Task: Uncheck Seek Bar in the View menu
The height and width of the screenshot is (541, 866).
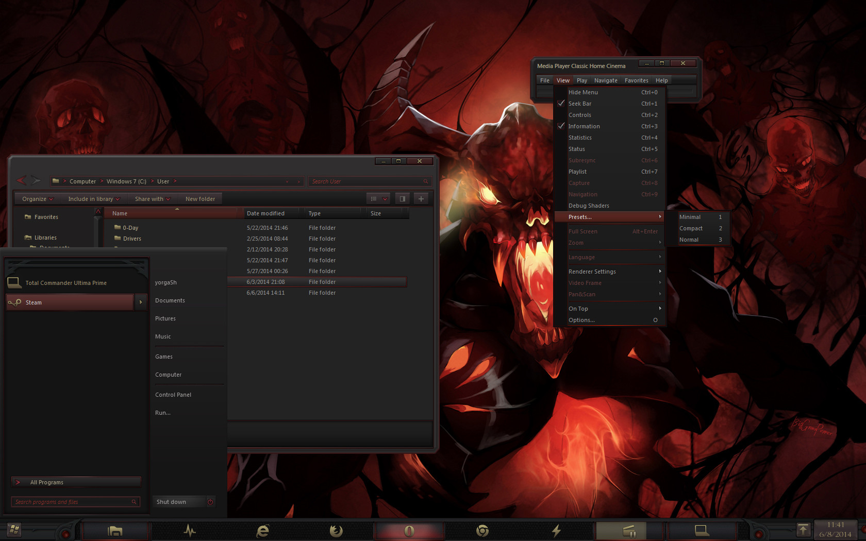Action: tap(609, 104)
